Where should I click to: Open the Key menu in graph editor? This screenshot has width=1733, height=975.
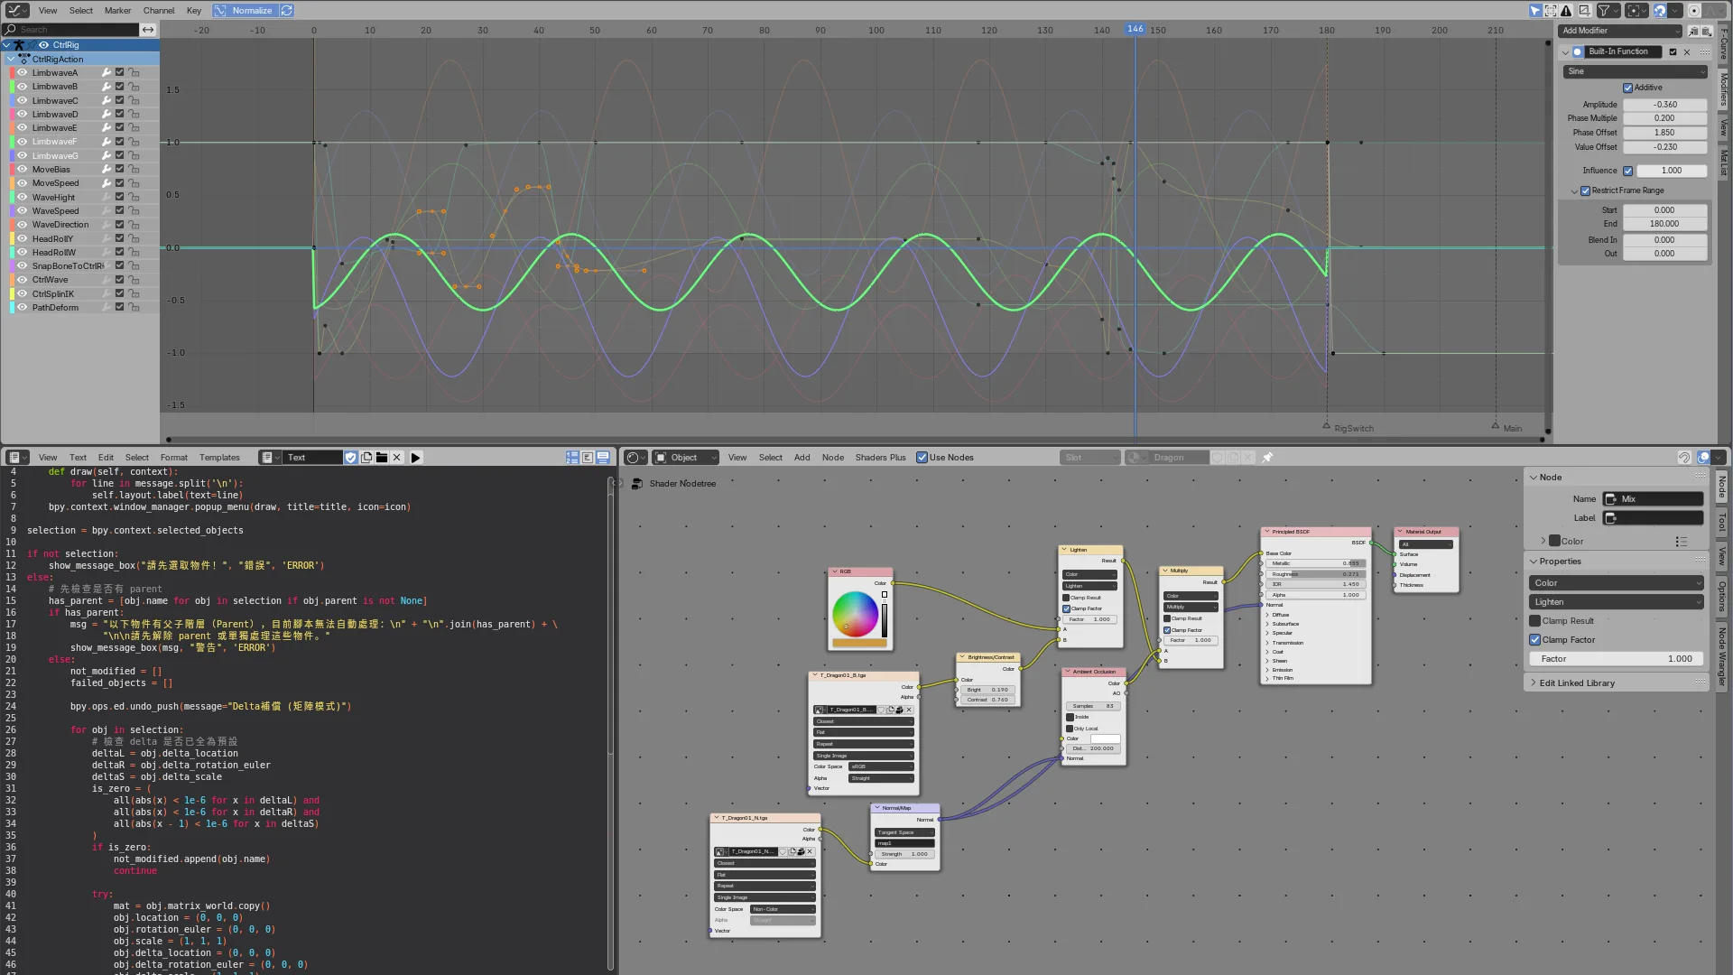[194, 11]
